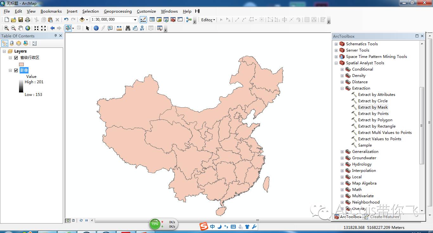Choose the Select Features tool
Image resolution: width=433 pixels, height=233 pixels.
point(68,28)
